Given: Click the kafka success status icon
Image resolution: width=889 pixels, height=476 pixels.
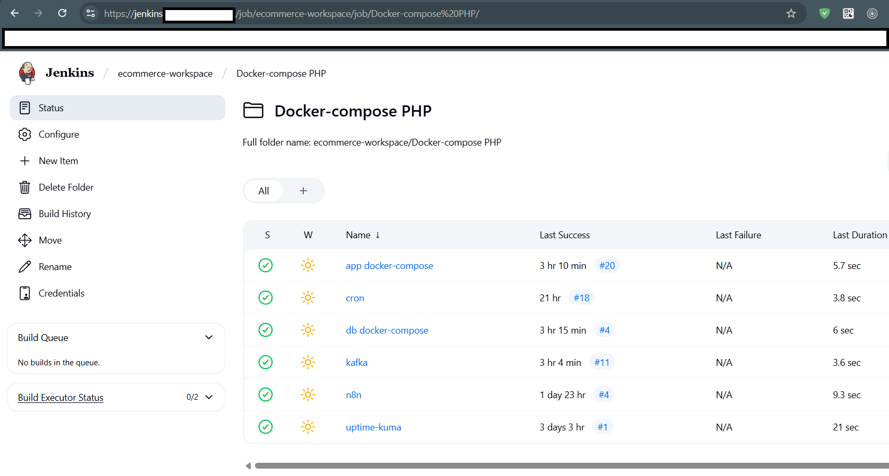Looking at the screenshot, I should click(x=266, y=362).
